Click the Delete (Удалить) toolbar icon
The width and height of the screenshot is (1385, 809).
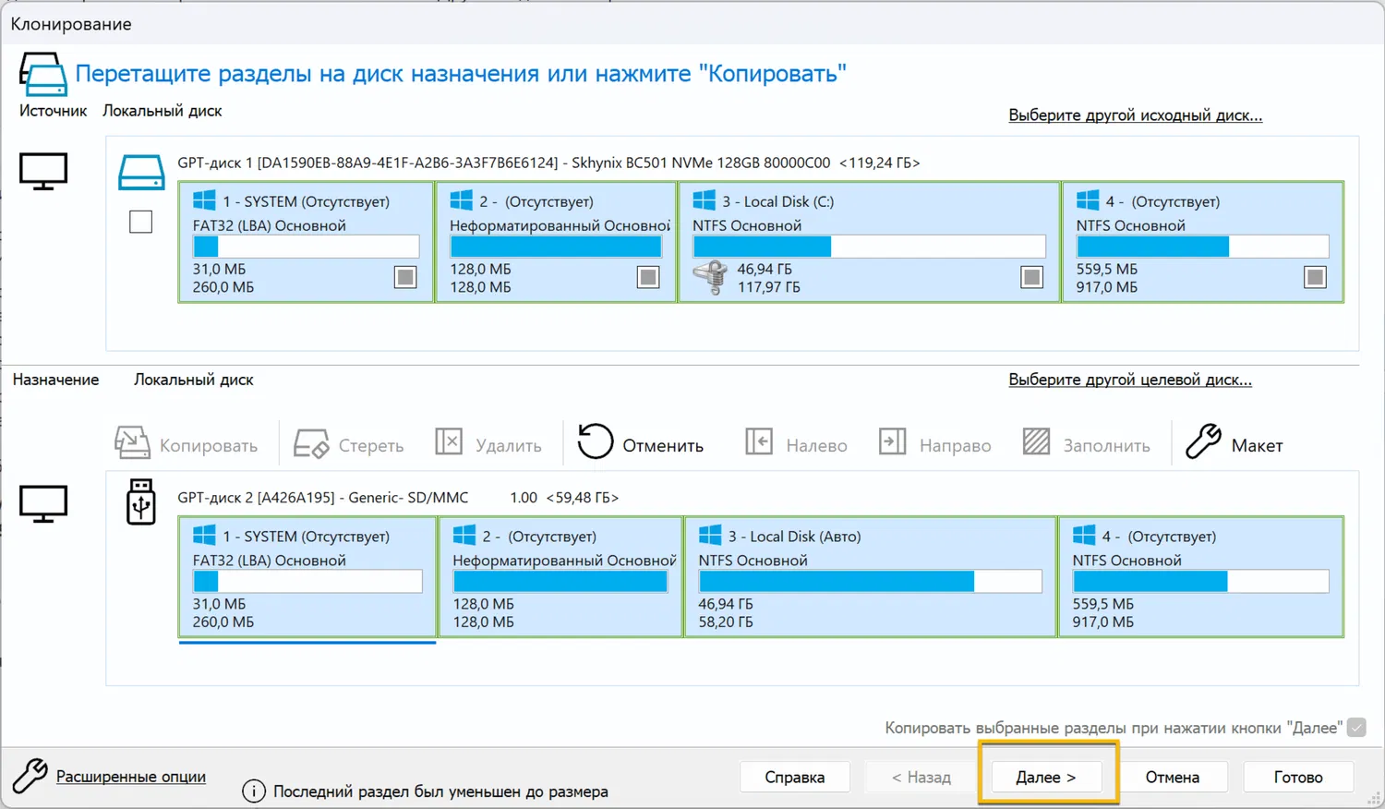coord(449,441)
